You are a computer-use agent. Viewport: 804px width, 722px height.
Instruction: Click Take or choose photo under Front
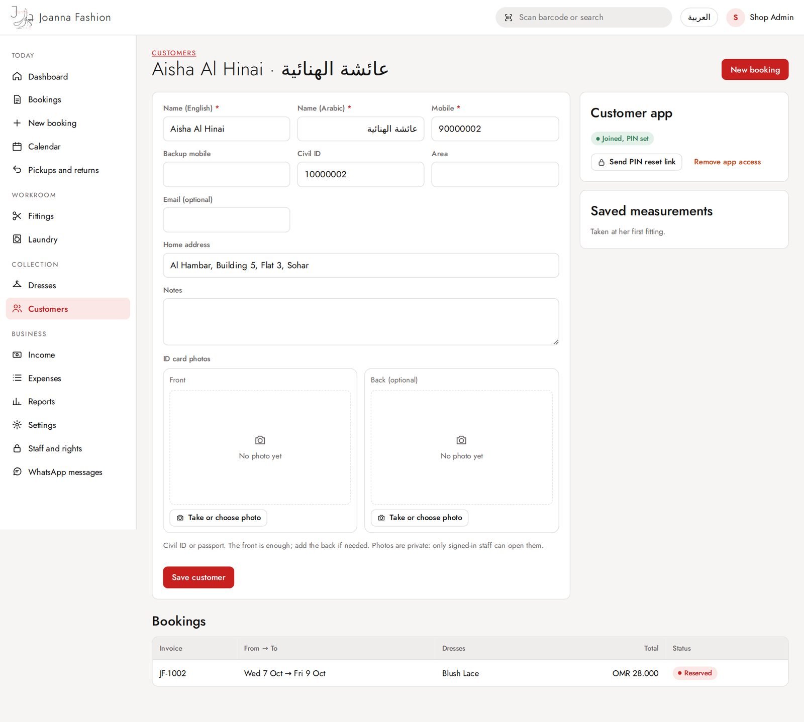pyautogui.click(x=218, y=518)
